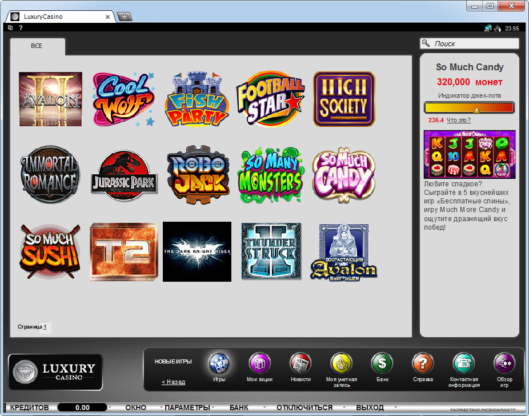529x416 pixels.
Task: Click the 320,000 монет jackpot amount
Action: pyautogui.click(x=470, y=82)
